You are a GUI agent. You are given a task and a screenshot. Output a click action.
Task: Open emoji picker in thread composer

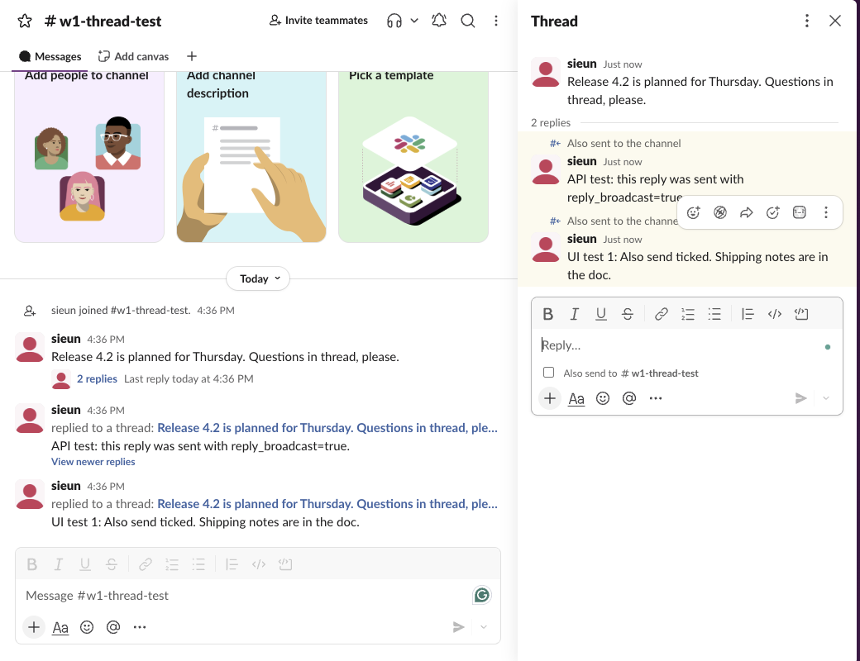[603, 398]
